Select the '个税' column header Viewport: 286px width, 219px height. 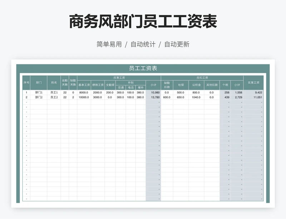click(x=225, y=85)
